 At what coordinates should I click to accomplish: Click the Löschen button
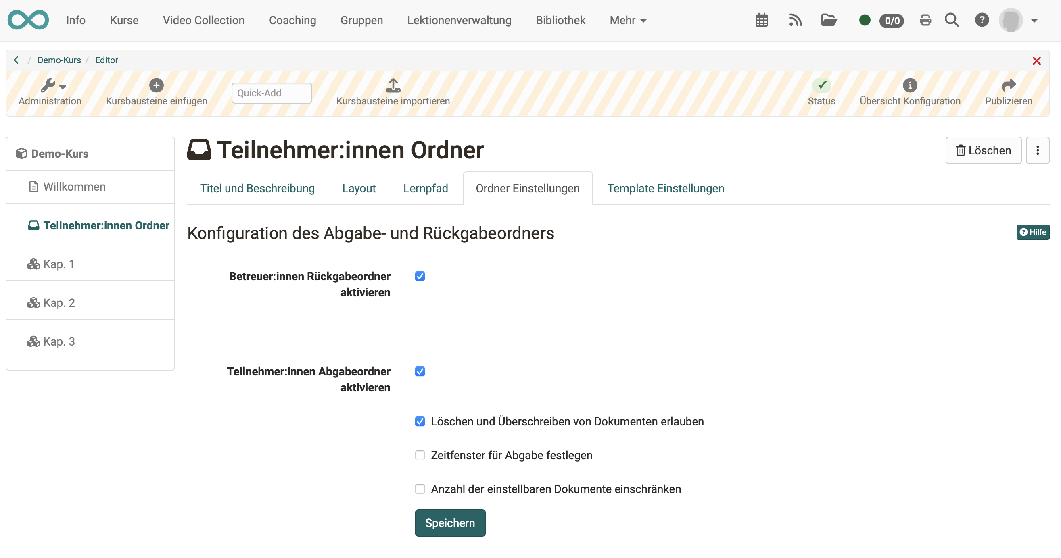point(983,150)
